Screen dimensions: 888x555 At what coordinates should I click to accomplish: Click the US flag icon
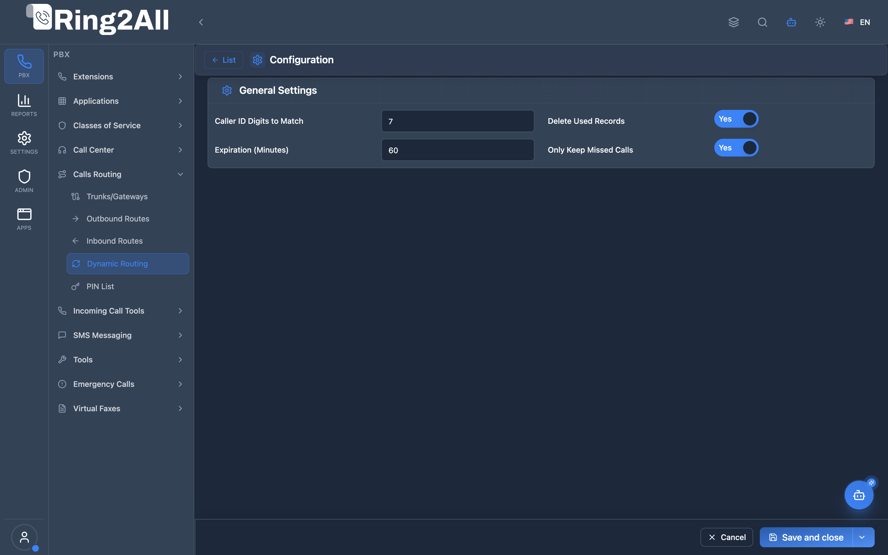(x=849, y=22)
